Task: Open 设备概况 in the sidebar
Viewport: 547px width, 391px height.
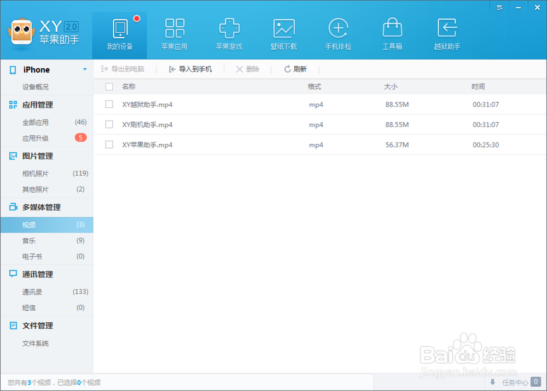Action: pos(36,87)
